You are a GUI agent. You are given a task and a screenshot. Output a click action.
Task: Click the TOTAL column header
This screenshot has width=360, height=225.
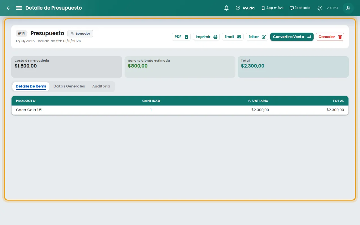click(x=338, y=101)
